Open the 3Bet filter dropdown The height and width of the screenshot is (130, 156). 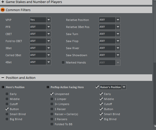(49, 48)
